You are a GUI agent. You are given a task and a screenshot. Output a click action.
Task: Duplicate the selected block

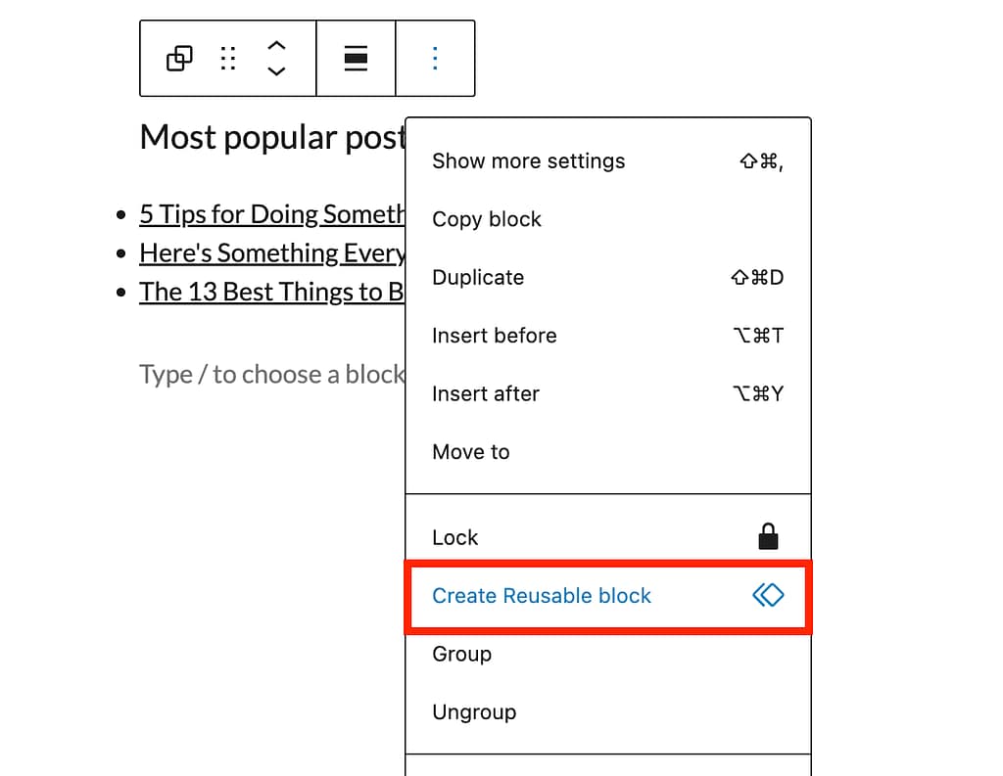tap(478, 277)
